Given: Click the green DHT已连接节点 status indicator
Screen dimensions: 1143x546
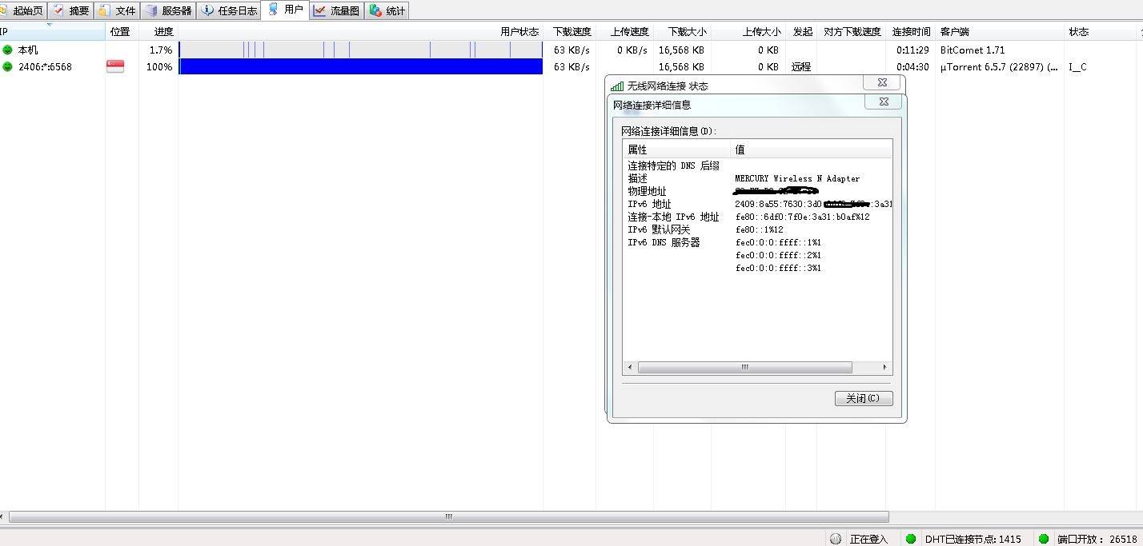Looking at the screenshot, I should [910, 539].
